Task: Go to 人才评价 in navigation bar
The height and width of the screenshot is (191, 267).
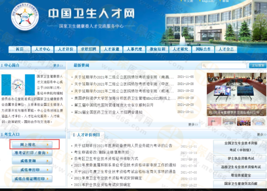Action: click(x=66, y=49)
